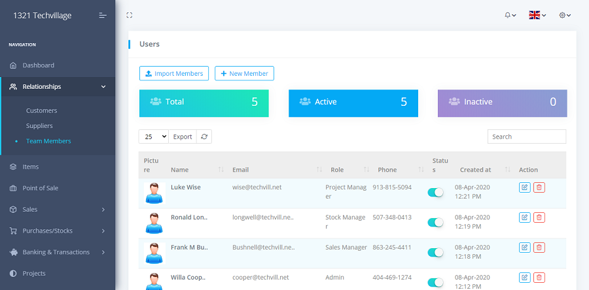Click the New Member button

(x=244, y=73)
